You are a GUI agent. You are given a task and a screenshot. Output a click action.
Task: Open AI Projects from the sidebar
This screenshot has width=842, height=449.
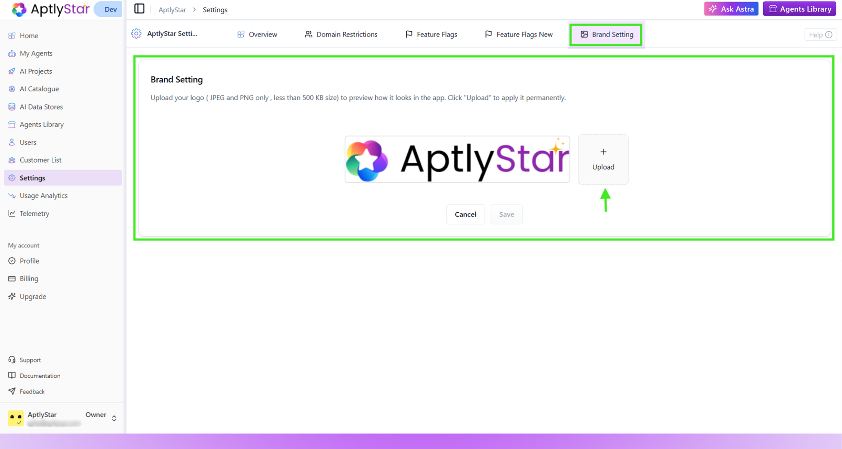coord(36,71)
